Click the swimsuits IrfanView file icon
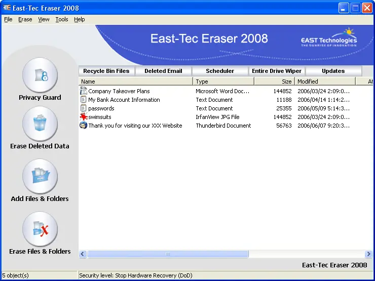The image size is (375, 281). point(84,117)
